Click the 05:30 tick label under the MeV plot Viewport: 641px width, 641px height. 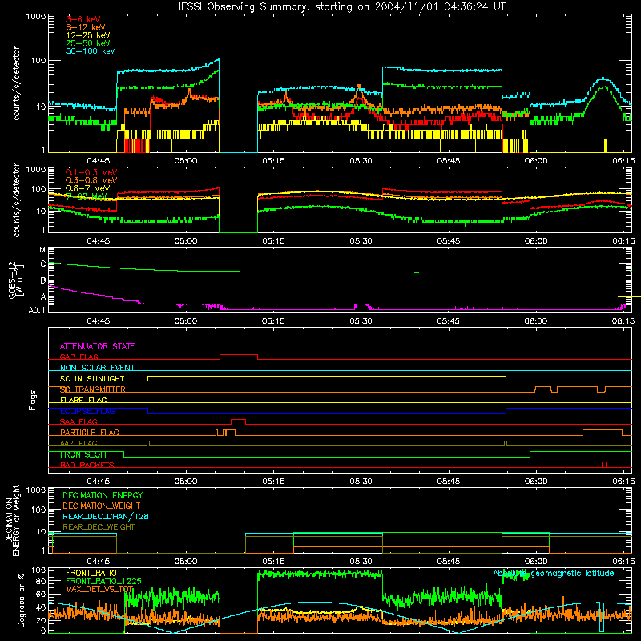(x=361, y=241)
